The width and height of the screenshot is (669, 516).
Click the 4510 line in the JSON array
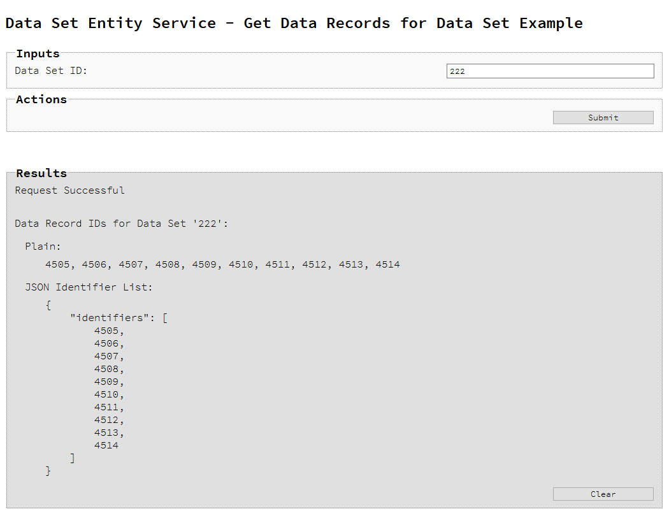tap(106, 394)
